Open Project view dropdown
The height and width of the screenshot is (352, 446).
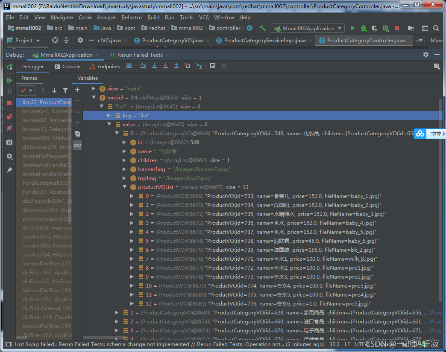[x=24, y=41]
